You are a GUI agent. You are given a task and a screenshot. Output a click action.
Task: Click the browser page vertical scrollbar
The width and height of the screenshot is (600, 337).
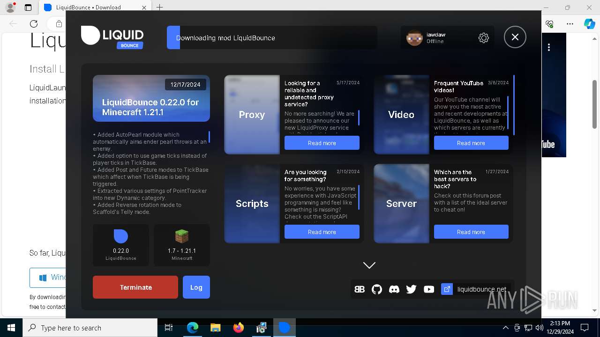click(595, 104)
